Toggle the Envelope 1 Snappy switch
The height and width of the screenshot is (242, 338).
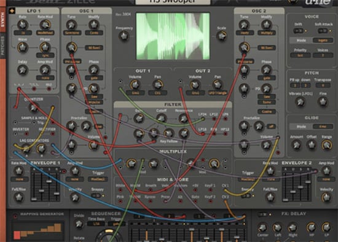(96, 196)
